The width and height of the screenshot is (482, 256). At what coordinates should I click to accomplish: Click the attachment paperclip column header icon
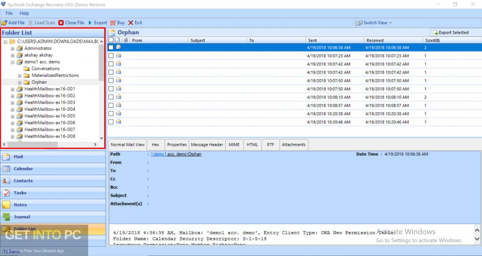pyautogui.click(x=126, y=40)
